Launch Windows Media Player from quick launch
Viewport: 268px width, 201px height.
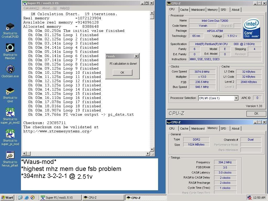(32, 198)
